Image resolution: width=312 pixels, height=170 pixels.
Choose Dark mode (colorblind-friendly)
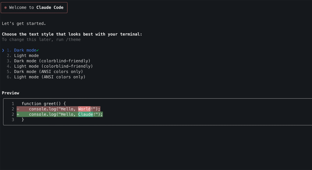coord(52,61)
